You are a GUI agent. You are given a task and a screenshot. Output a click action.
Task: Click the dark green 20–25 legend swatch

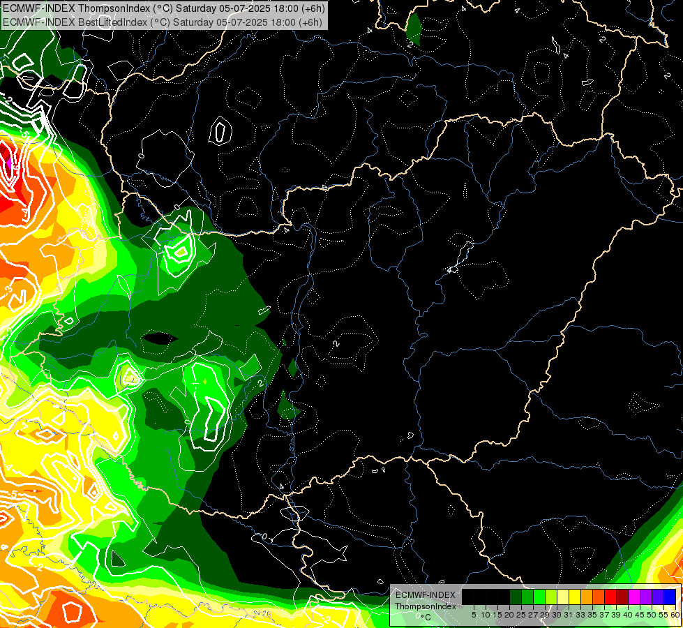tap(516, 597)
